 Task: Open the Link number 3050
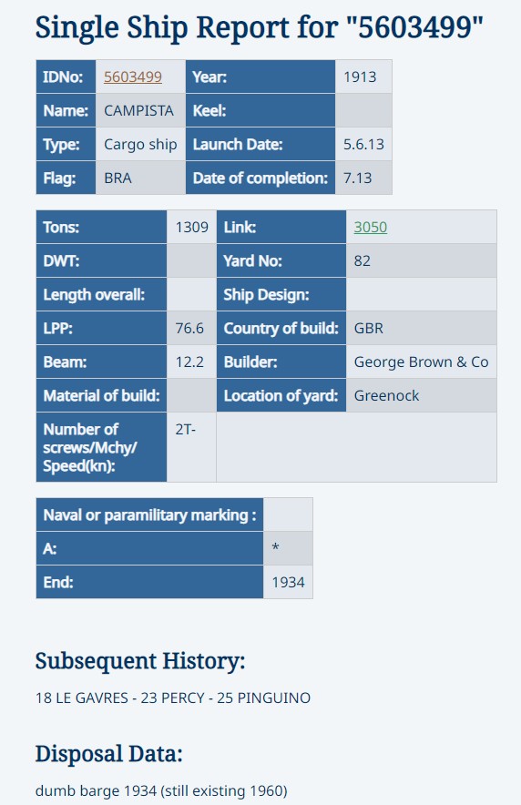[370, 227]
